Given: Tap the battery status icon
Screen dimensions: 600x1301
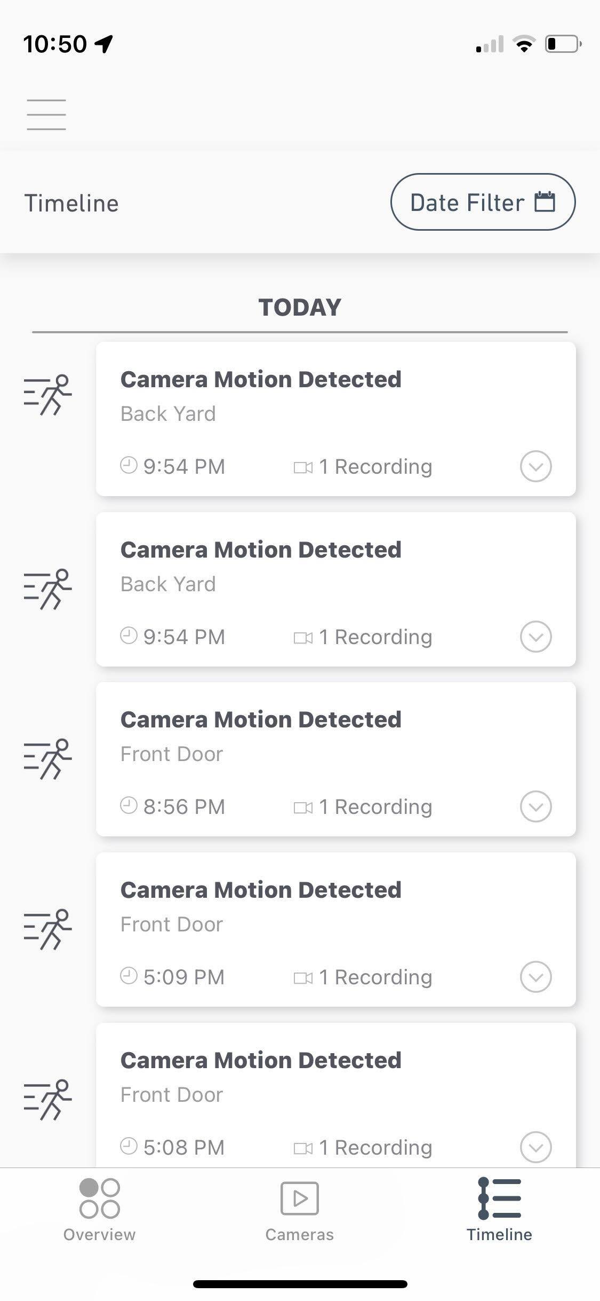Looking at the screenshot, I should (x=563, y=44).
